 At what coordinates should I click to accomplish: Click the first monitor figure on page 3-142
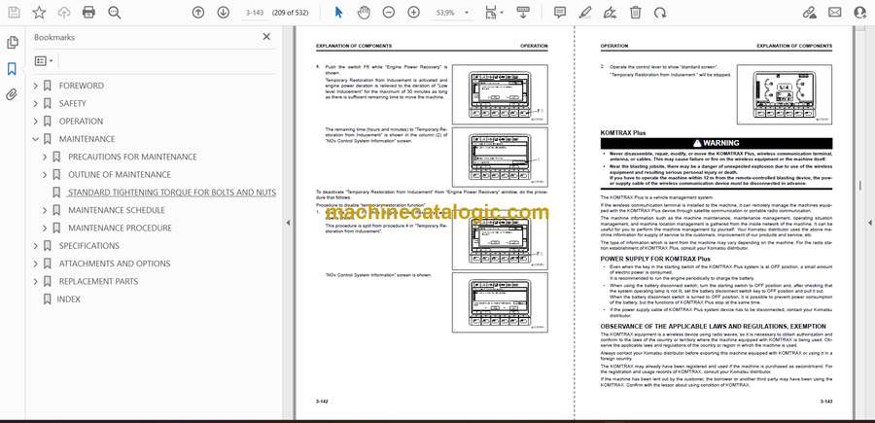point(500,94)
